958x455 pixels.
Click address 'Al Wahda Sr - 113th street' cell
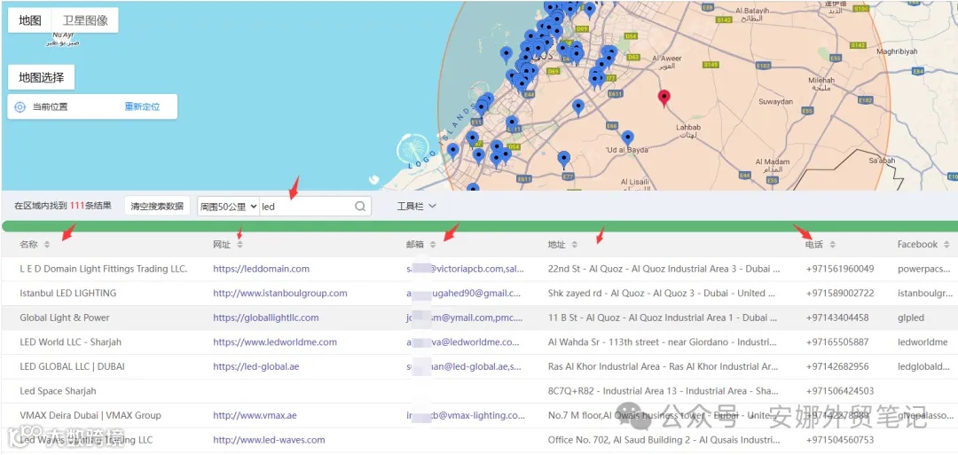[664, 342]
